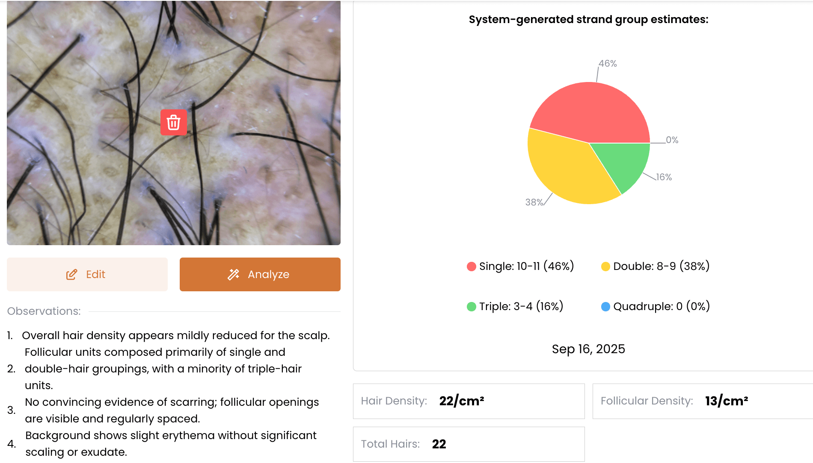Screen dimensions: 813x463
Task: Toggle the Quadruple: 0 legend entry
Action: [x=661, y=306]
